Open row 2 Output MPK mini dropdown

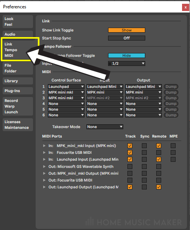[x=143, y=92]
